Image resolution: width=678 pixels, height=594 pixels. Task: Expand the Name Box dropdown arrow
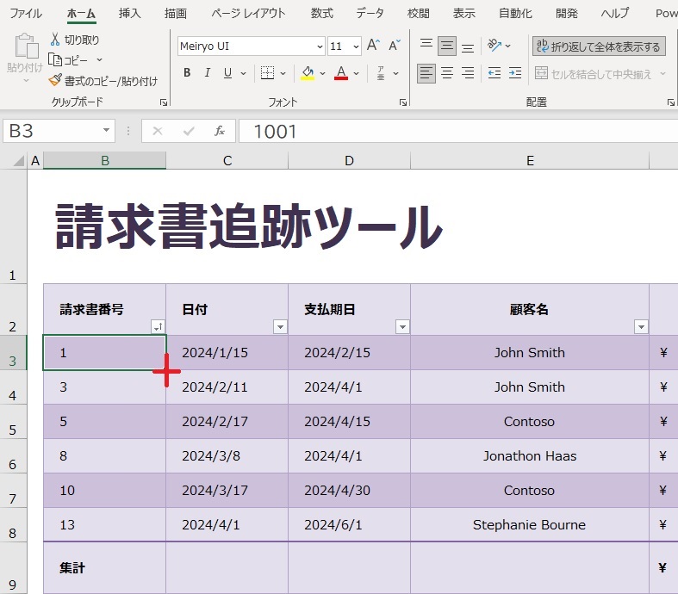pyautogui.click(x=106, y=131)
